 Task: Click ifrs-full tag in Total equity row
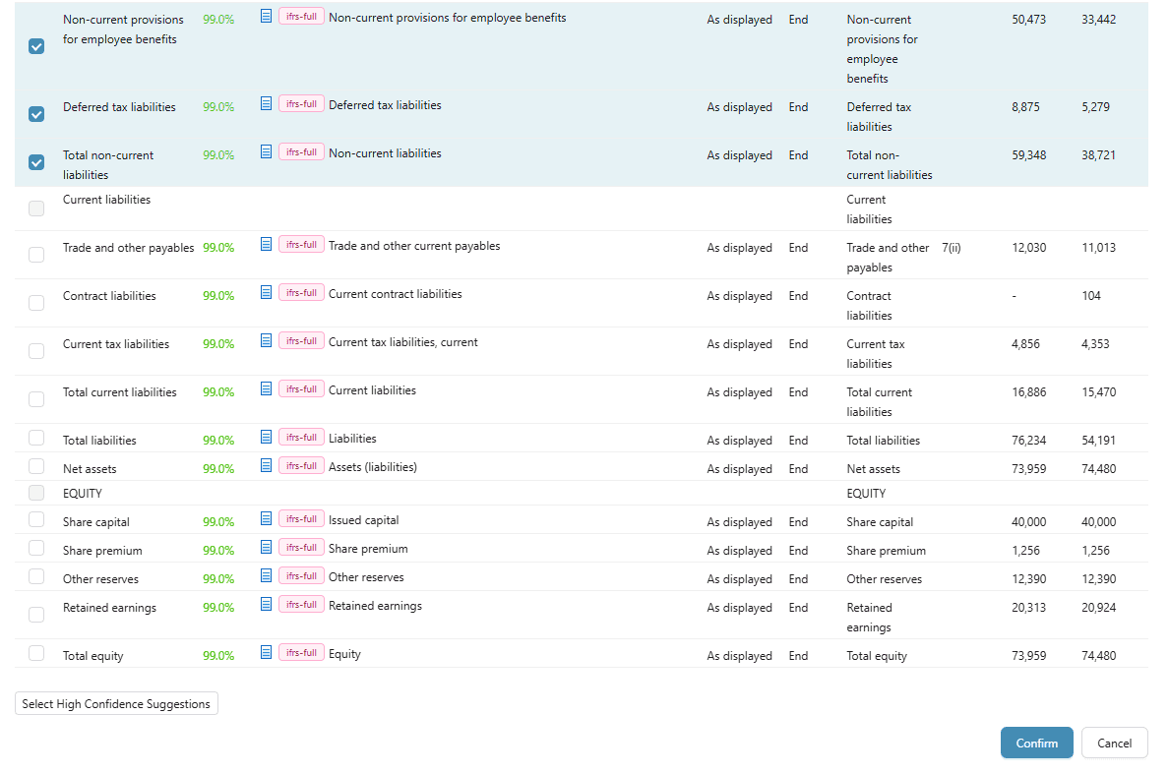(x=301, y=653)
